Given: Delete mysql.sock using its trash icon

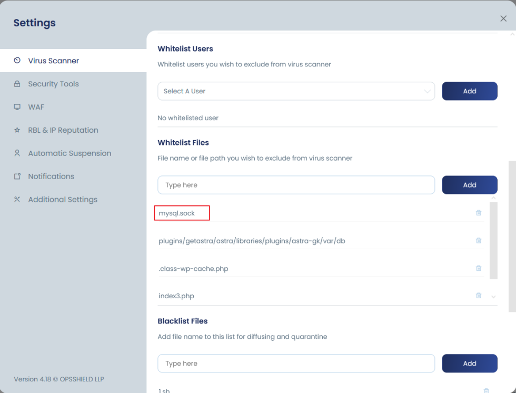Looking at the screenshot, I should click(x=478, y=212).
